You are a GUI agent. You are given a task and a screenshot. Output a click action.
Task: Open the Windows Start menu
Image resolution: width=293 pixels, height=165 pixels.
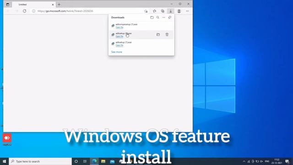click(4, 161)
